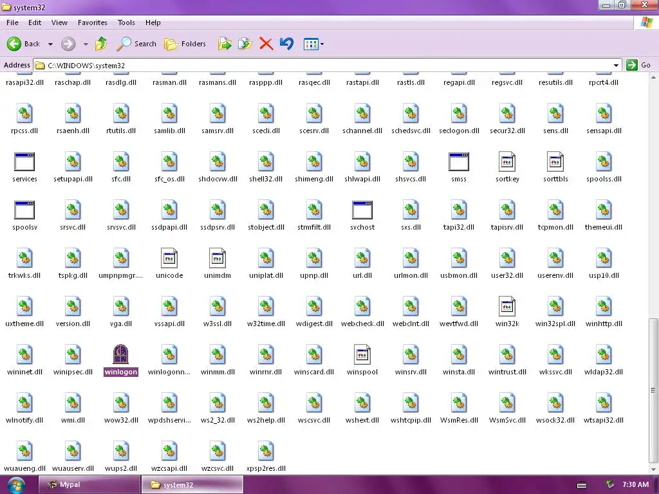Screen dimensions: 659x494
Task: Select user32.dll file
Action: [x=507, y=264]
